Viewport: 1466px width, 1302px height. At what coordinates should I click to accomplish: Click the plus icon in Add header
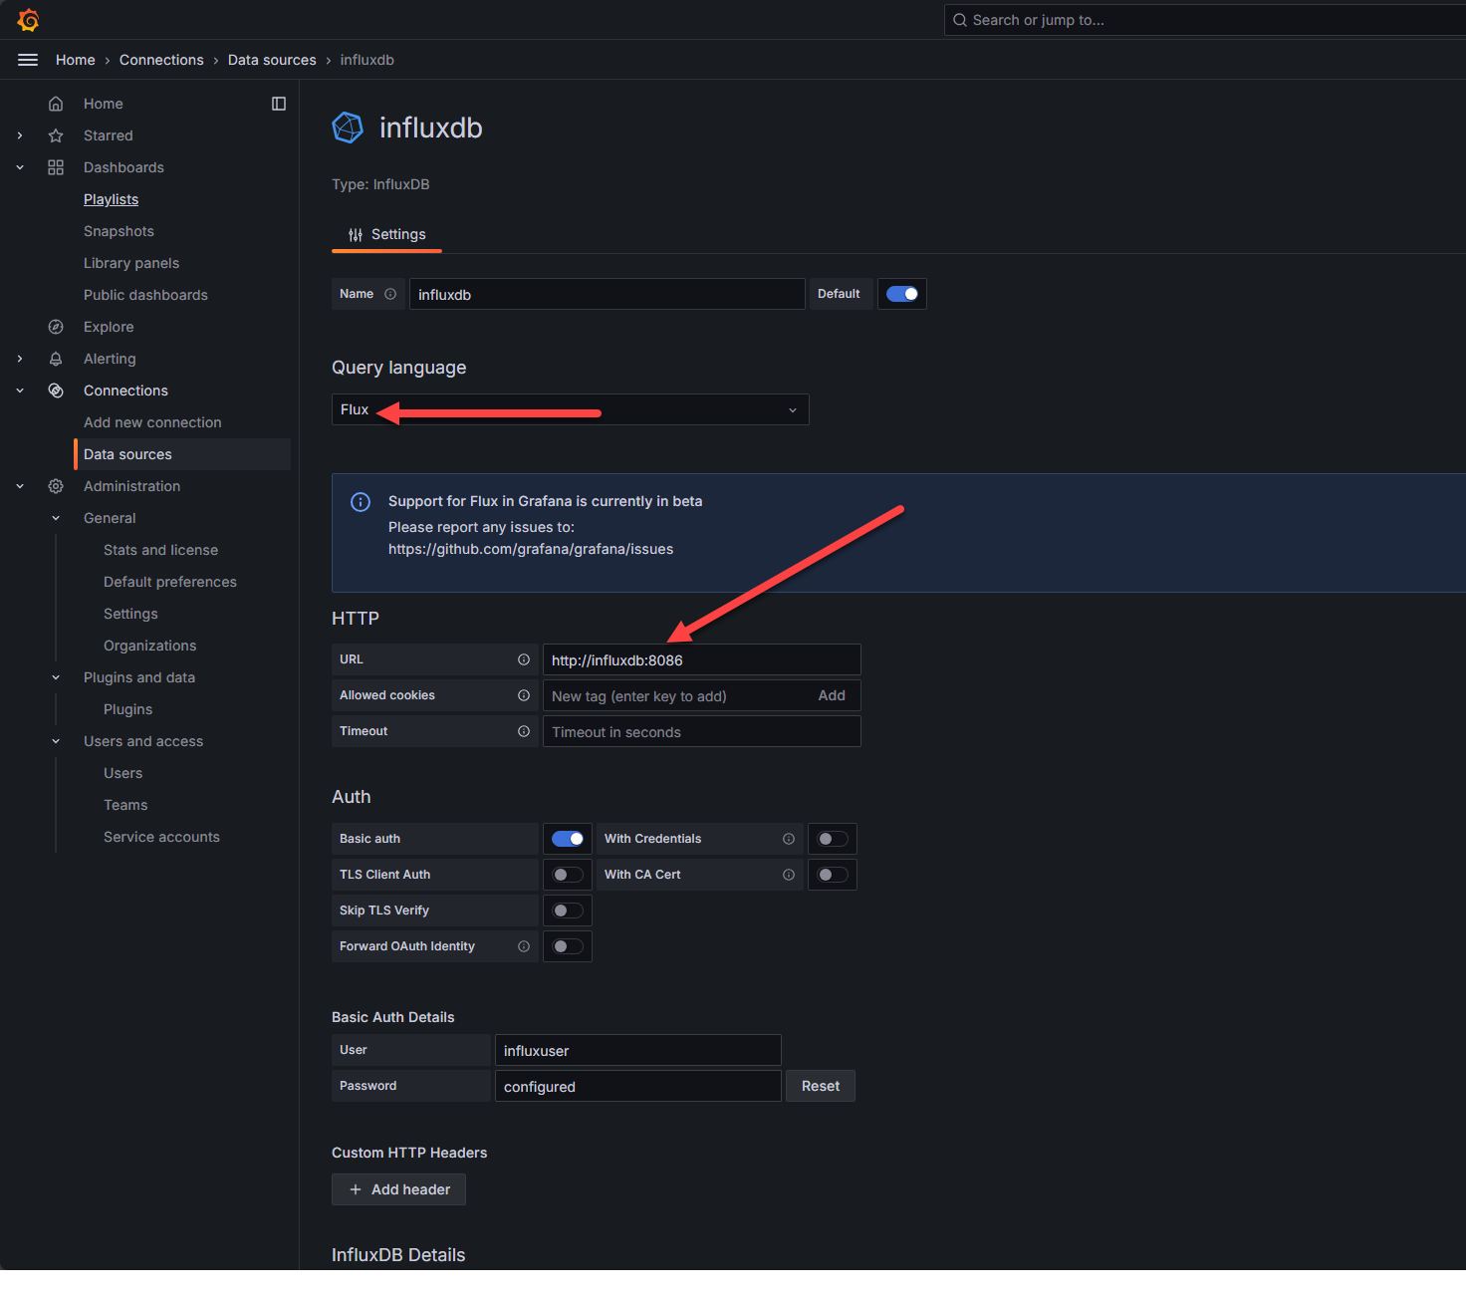(x=356, y=1189)
